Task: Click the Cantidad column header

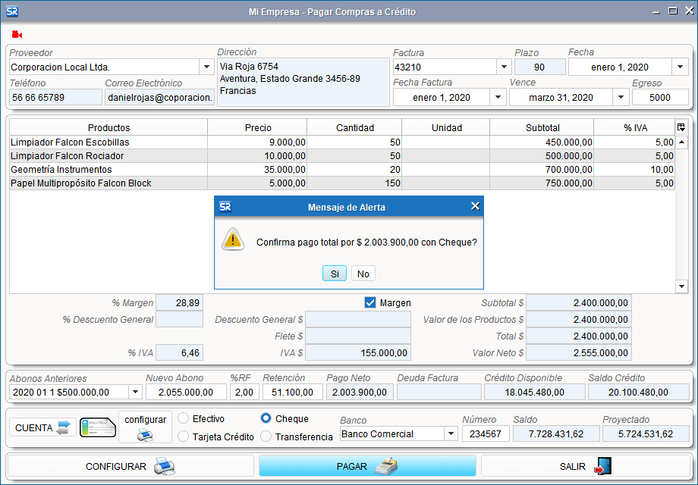Action: (355, 127)
